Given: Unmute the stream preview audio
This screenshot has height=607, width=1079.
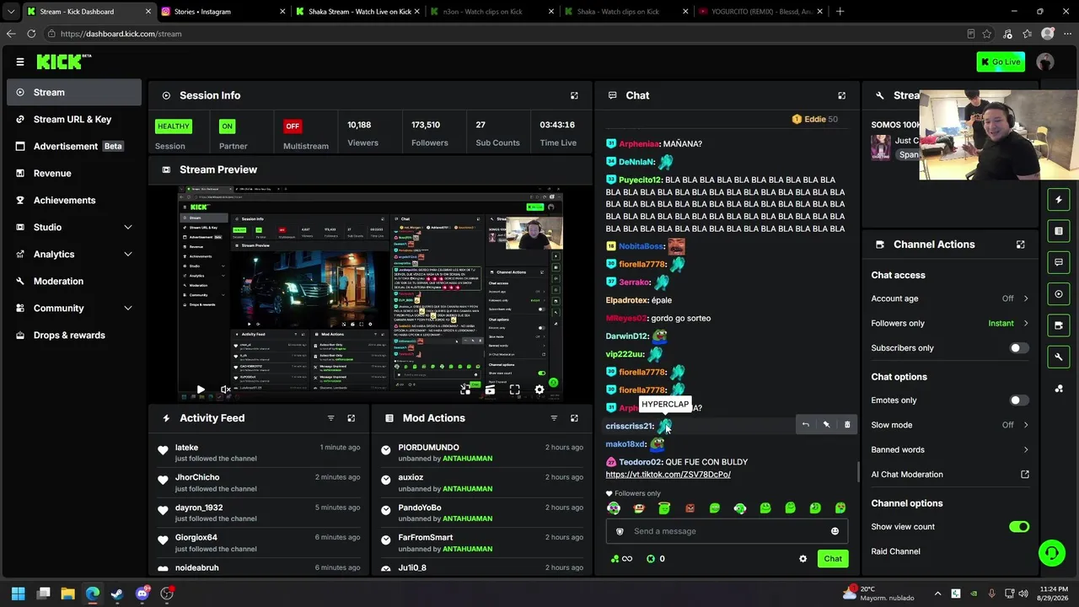Looking at the screenshot, I should pos(226,389).
